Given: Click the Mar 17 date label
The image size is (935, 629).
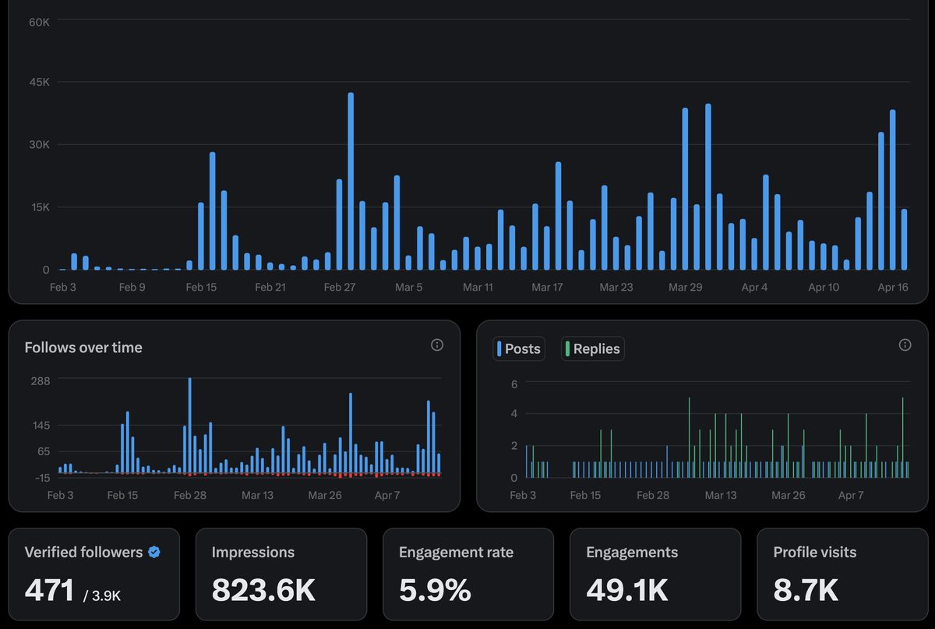Looking at the screenshot, I should click(547, 287).
